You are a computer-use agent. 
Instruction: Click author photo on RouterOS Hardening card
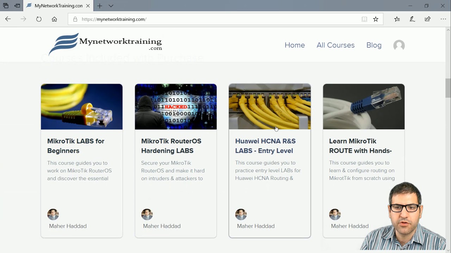(147, 214)
